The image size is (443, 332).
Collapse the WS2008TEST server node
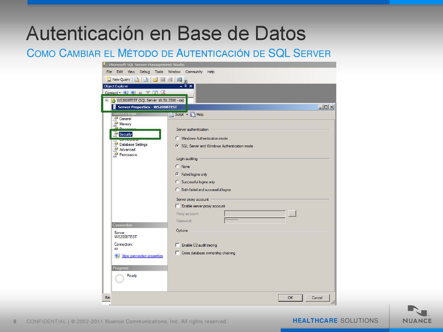coord(107,100)
